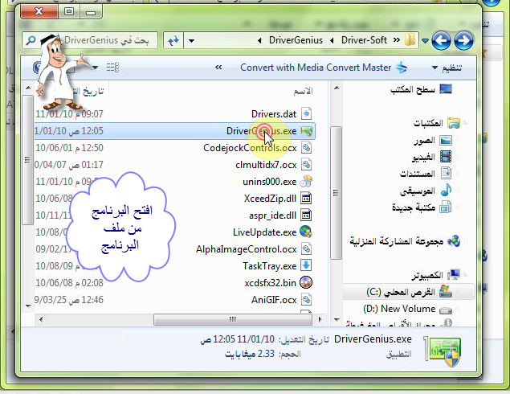Click the XceedZip.dll file icon
510x394 pixels.
point(306,199)
